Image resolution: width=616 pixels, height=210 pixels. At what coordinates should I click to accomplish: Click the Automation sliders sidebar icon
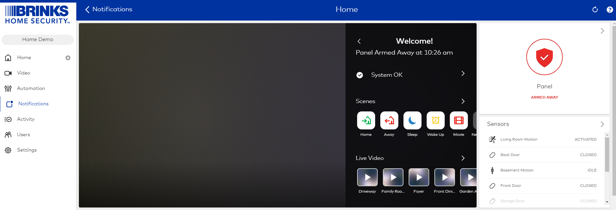tap(8, 89)
